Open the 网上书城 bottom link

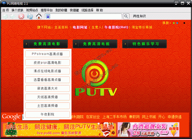(x=149, y=117)
